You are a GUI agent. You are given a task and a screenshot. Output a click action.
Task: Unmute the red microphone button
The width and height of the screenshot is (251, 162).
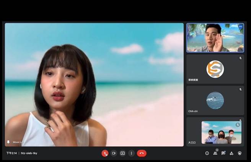tap(105, 153)
